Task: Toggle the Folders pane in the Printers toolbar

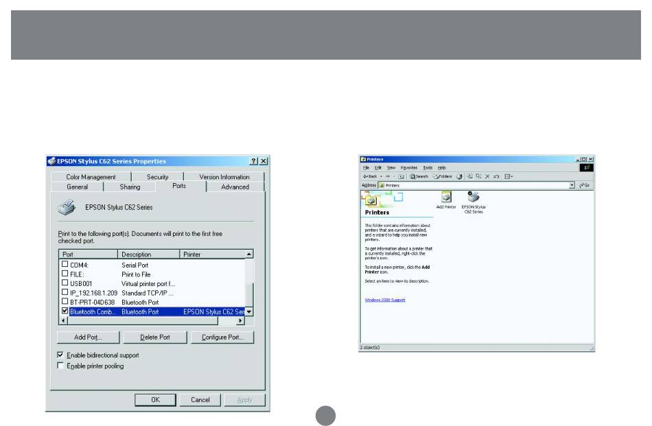Action: click(443, 176)
